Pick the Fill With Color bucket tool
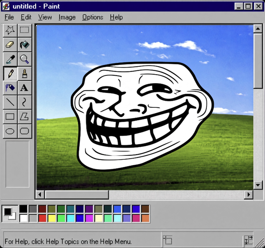265x248 pixels. (25, 45)
